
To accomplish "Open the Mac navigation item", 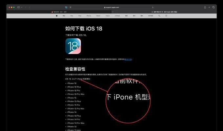I will [72, 16].
